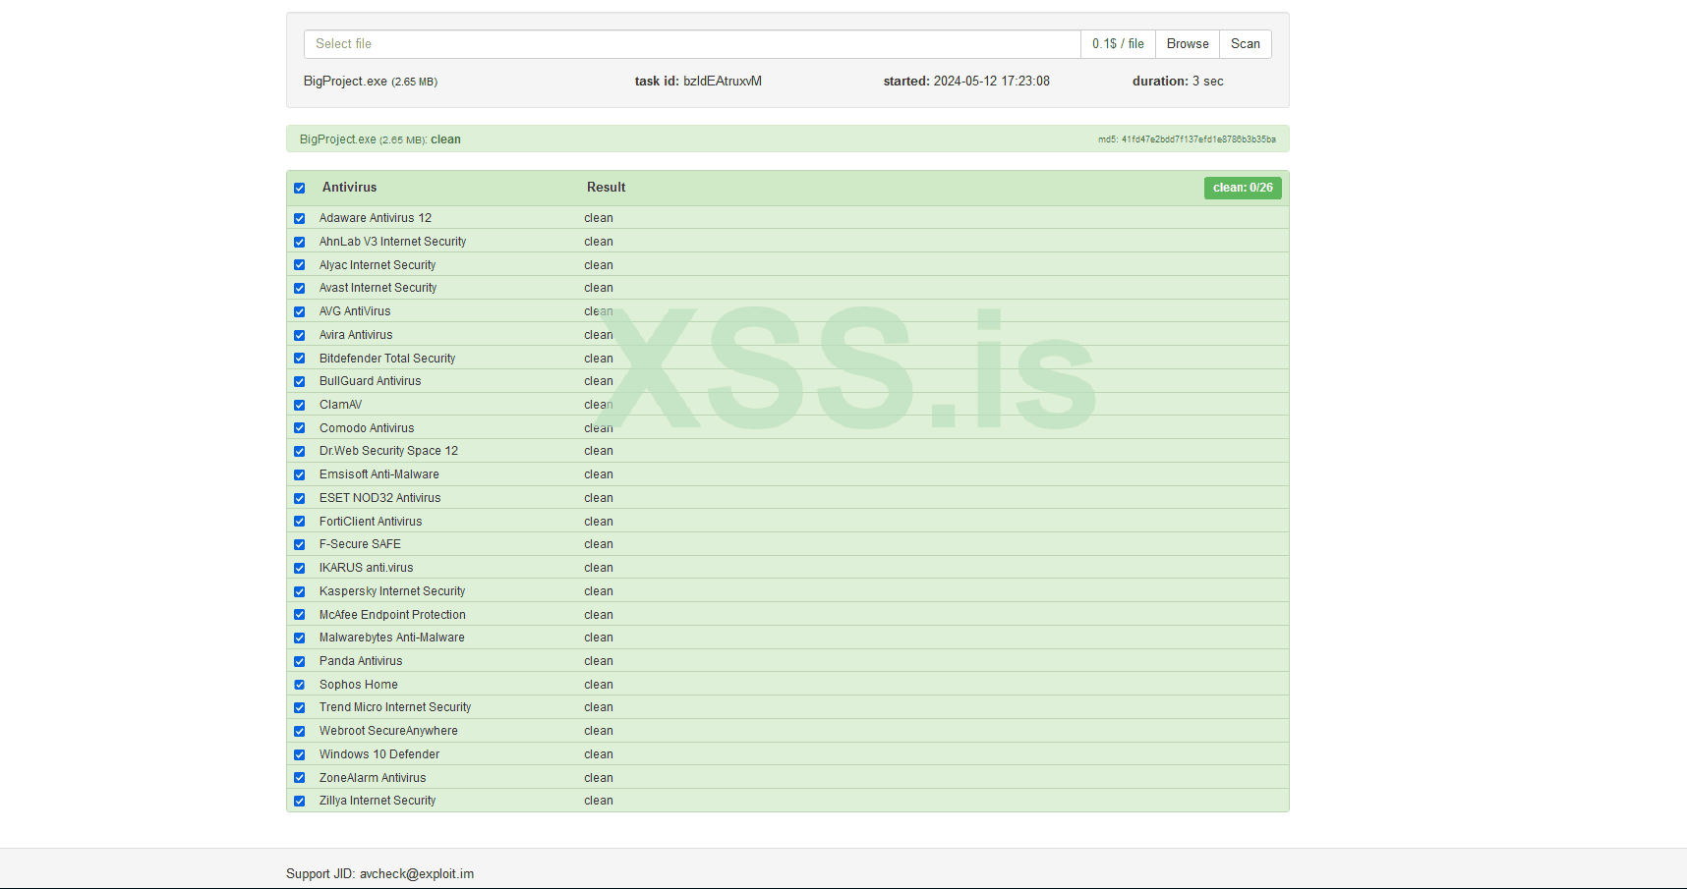
Task: Click the Emsisoft Anti-Malware row label
Action: coord(379,474)
